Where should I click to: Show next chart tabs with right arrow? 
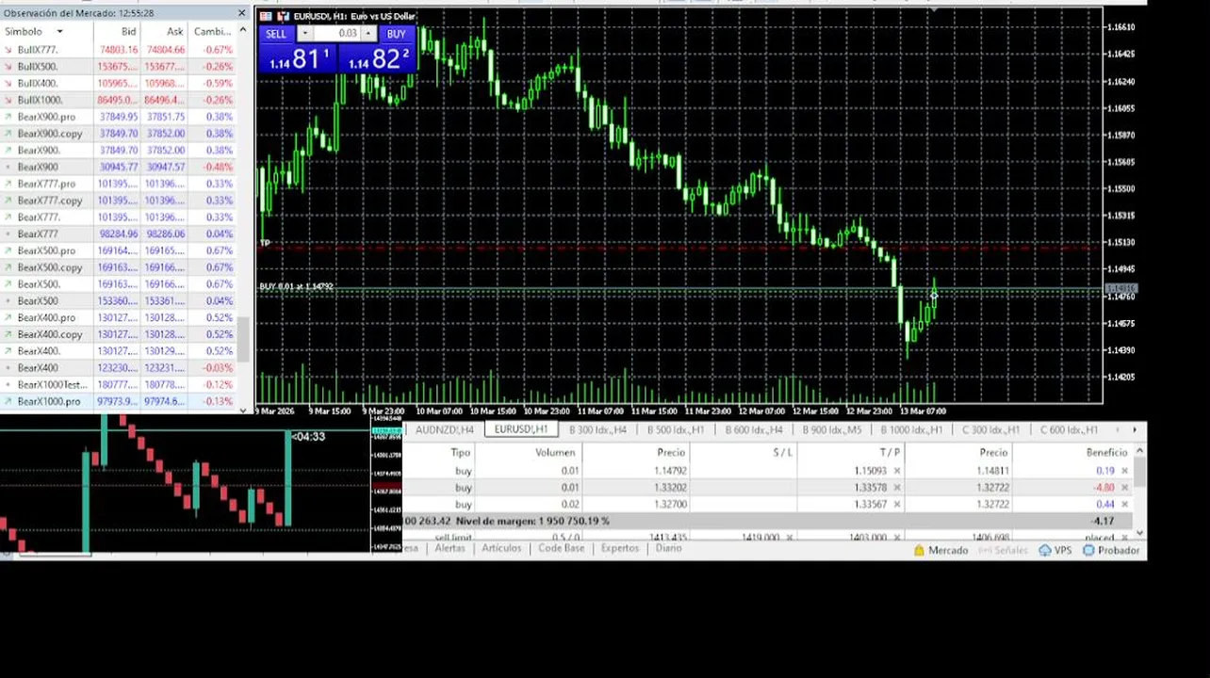tap(1134, 430)
